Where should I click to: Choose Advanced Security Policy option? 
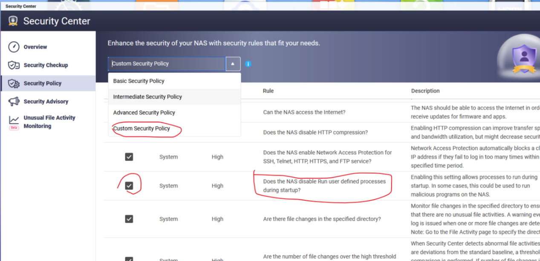(x=174, y=112)
